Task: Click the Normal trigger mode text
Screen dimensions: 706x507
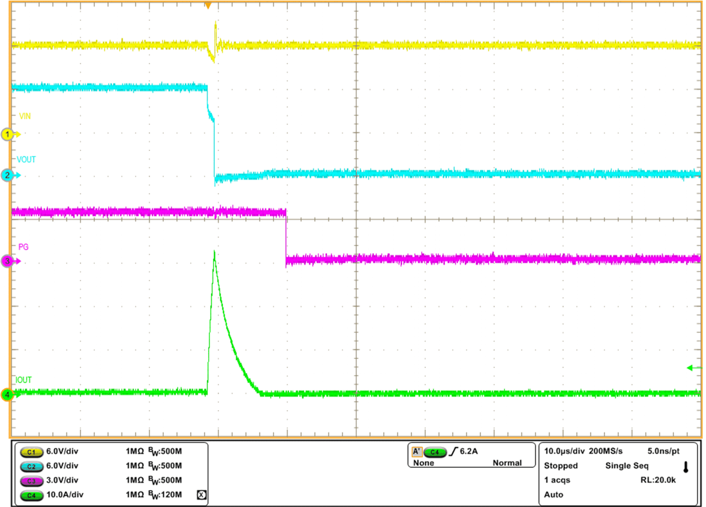Action: click(x=507, y=463)
